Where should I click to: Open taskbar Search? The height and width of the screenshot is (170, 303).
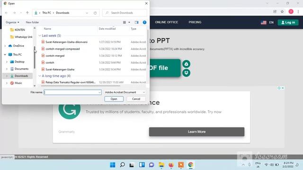click(x=122, y=165)
